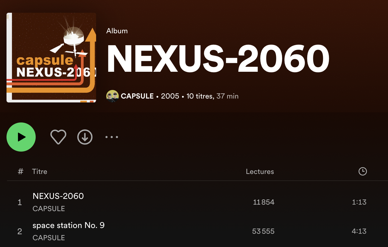Open the three-dots more options menu
Viewport: 388px width, 247px height.
[112, 137]
